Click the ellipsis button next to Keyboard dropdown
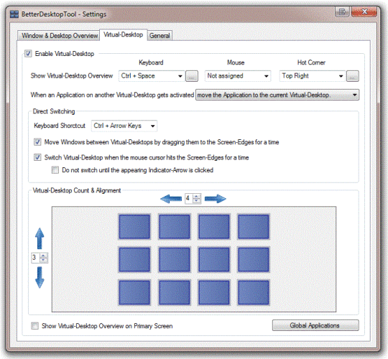The width and height of the screenshot is (388, 359). point(192,76)
